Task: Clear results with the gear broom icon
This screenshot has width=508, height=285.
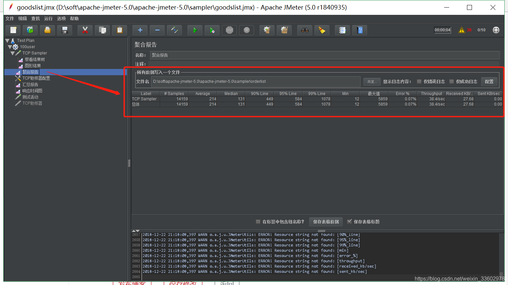Action: click(x=267, y=30)
